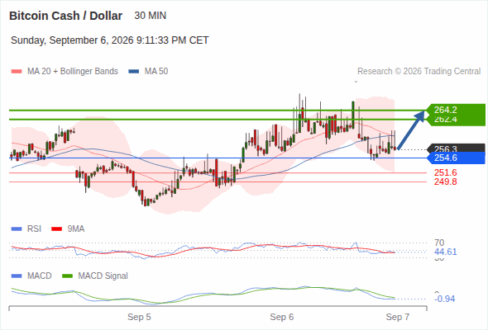
Task: Click the 'MACD' legend label
Action: click(40, 276)
